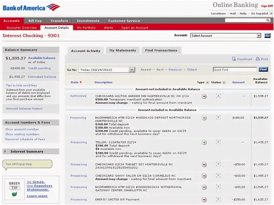Viewport: 274px width, 205px height.
Task: Sort by the Amount column header
Action: tap(238, 82)
